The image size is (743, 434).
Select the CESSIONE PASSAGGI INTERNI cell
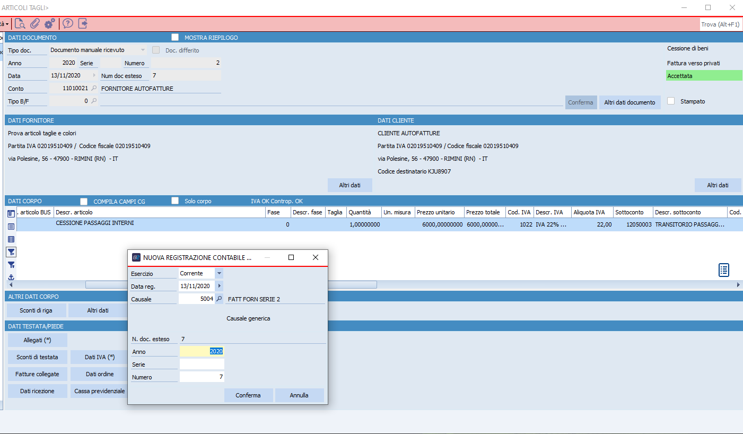160,224
